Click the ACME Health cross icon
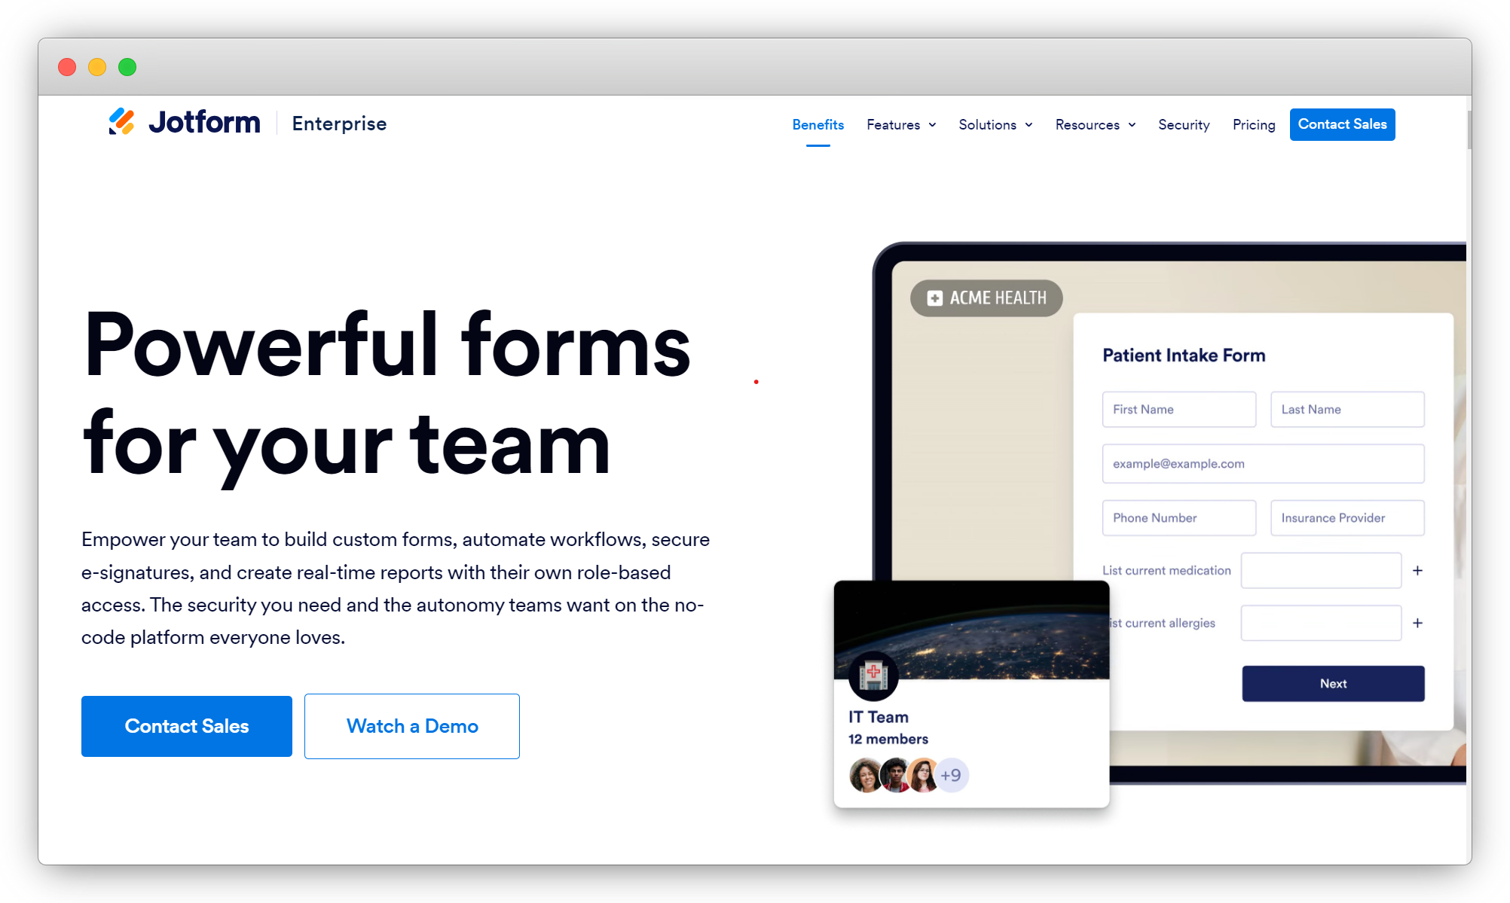Viewport: 1510px width, 903px height. [934, 297]
